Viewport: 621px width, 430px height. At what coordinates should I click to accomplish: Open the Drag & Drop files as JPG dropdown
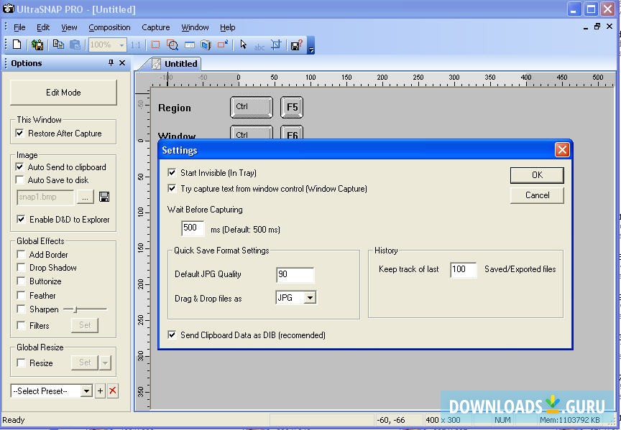(x=309, y=298)
